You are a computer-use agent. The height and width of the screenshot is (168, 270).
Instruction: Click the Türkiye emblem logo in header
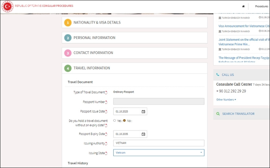7,6
